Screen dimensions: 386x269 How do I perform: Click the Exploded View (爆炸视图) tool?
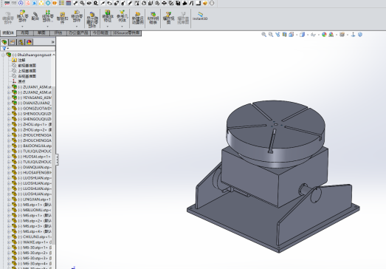[x=168, y=18]
